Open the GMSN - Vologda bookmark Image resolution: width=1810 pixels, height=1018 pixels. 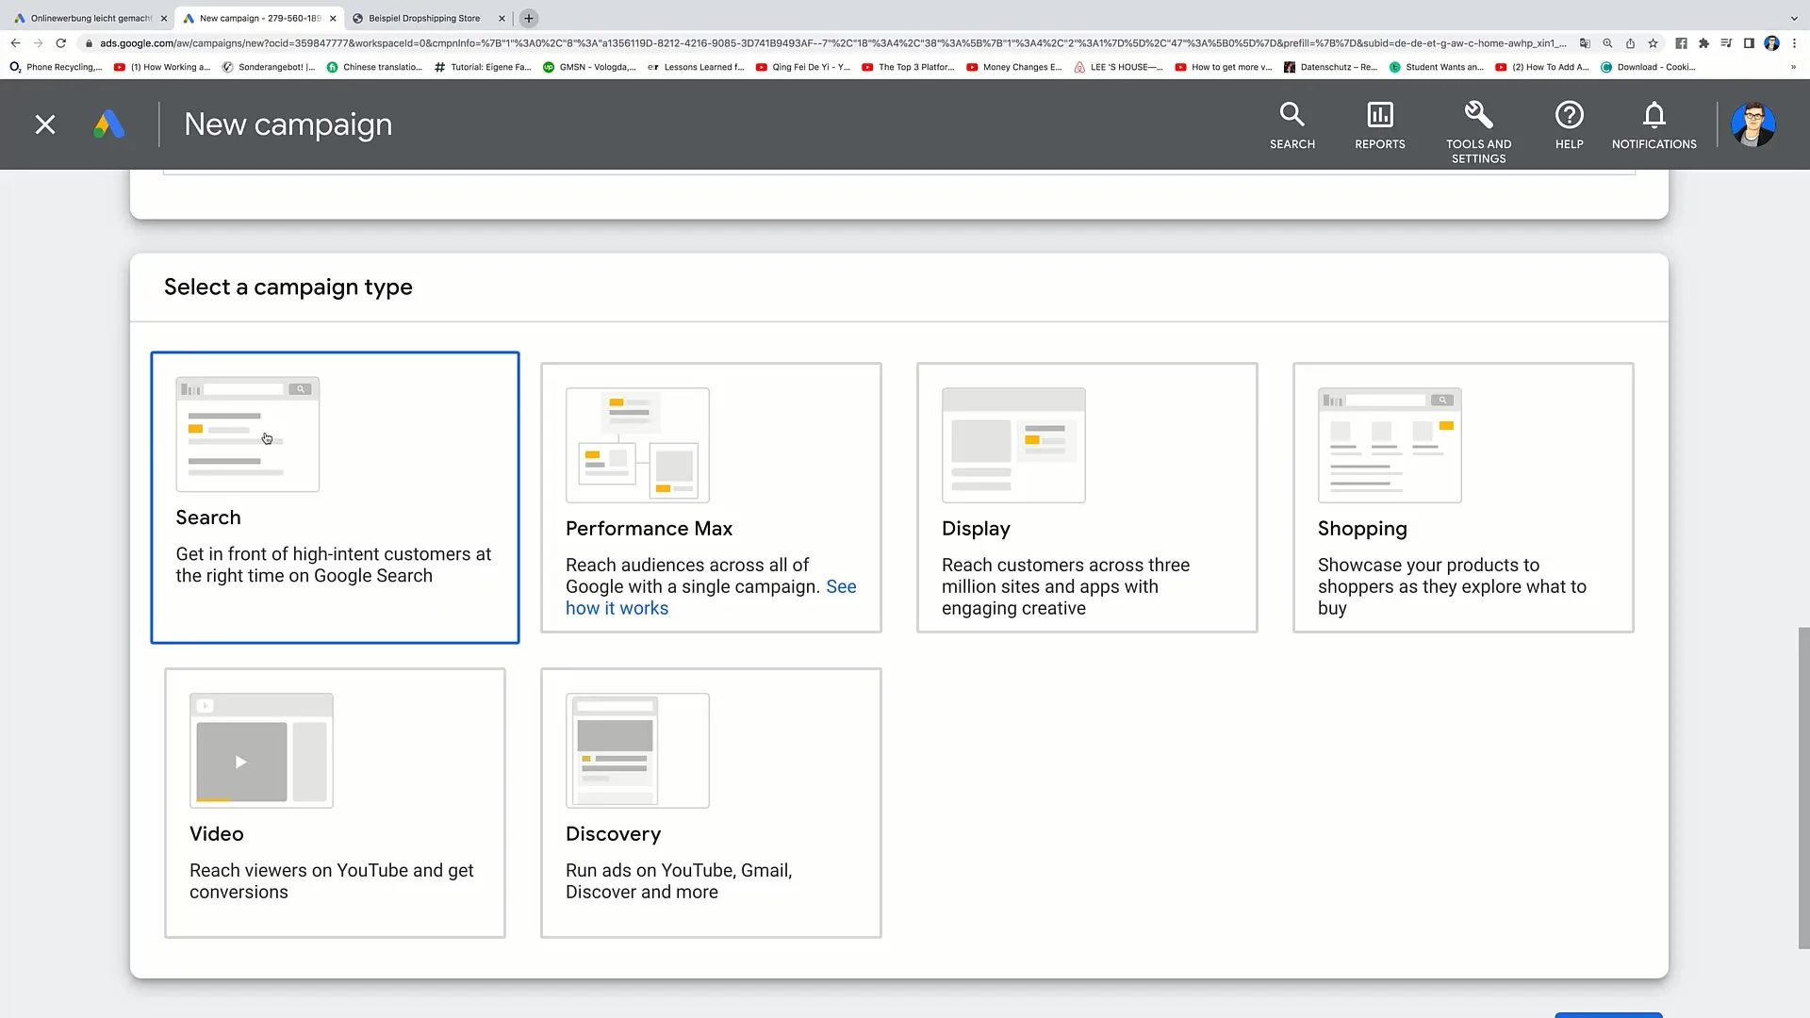tap(589, 67)
